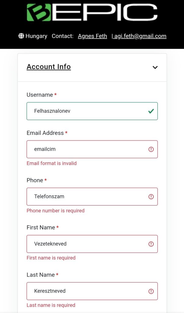Click the error icon in Phone field
The width and height of the screenshot is (184, 313).
pyautogui.click(x=151, y=197)
